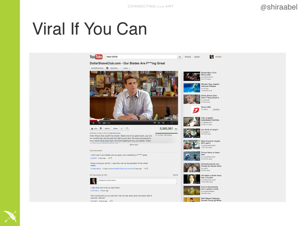
Task: Click beastman6283 reply reference link
Action: tap(115, 169)
